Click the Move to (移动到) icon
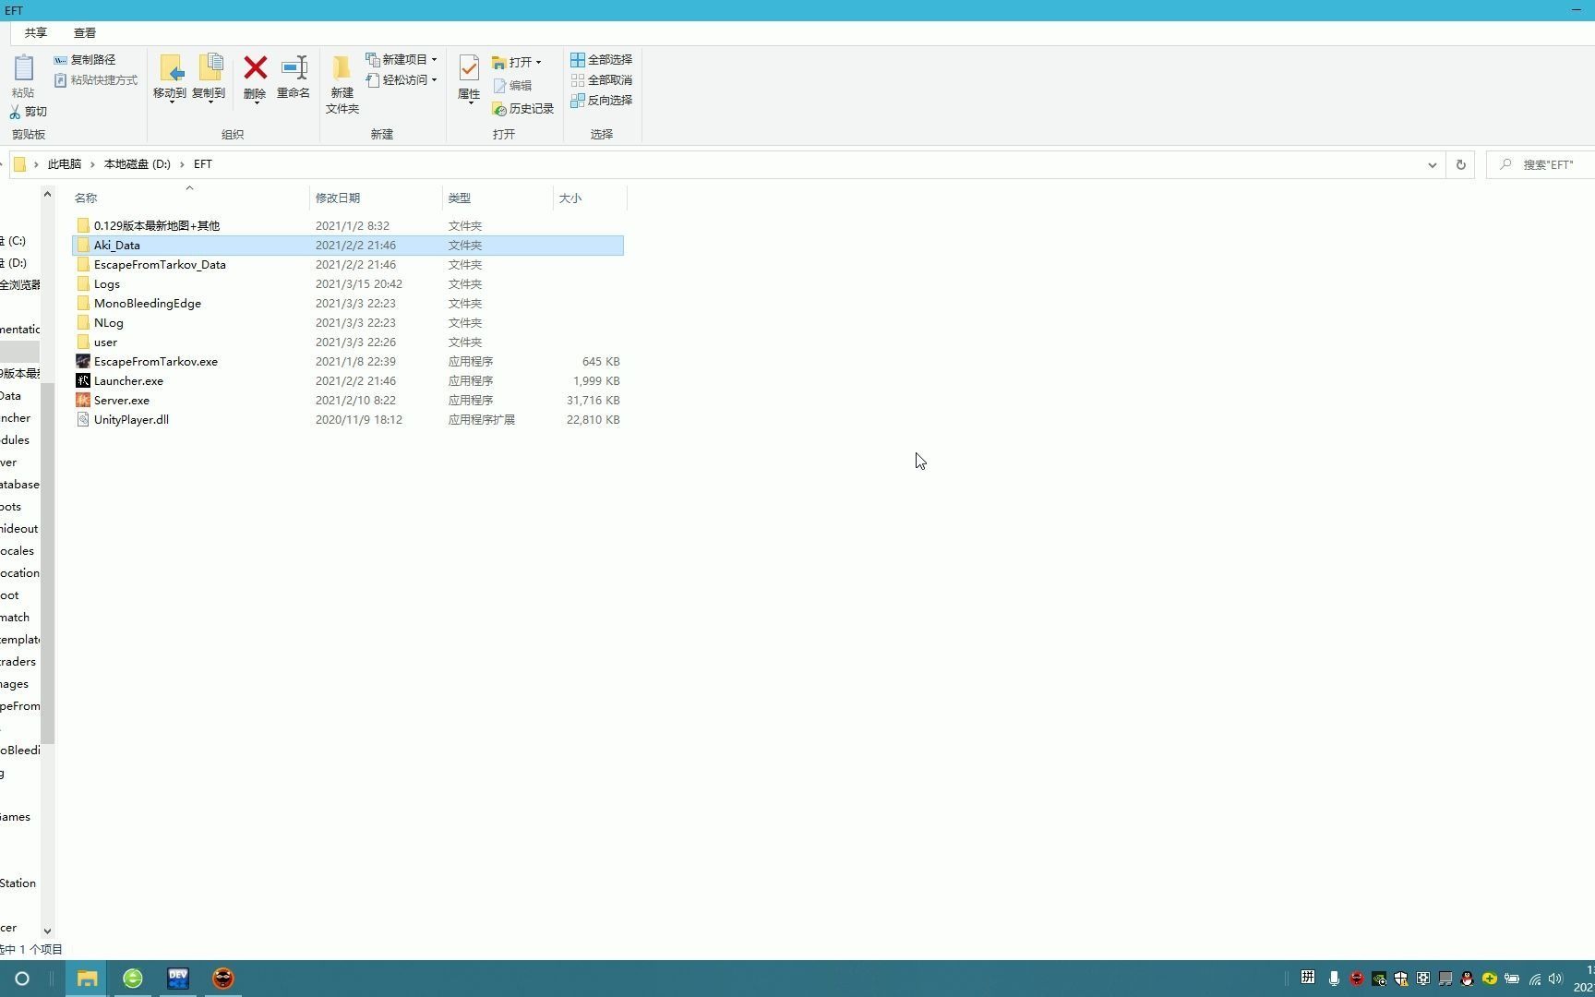Image resolution: width=1595 pixels, height=997 pixels. click(x=171, y=68)
